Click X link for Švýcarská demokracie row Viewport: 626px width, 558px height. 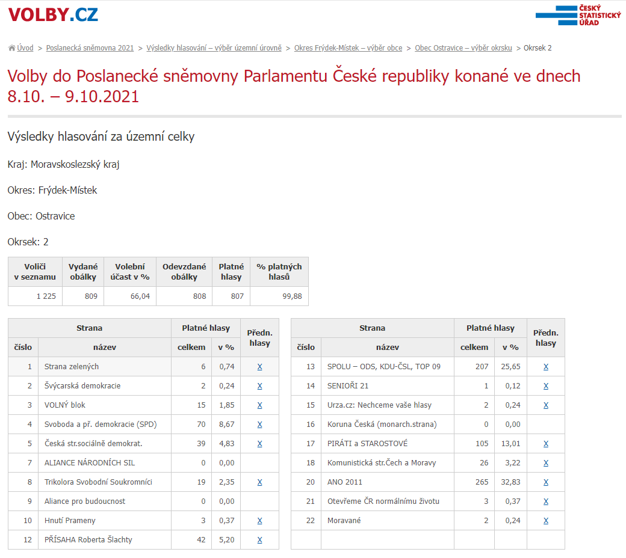click(x=259, y=386)
